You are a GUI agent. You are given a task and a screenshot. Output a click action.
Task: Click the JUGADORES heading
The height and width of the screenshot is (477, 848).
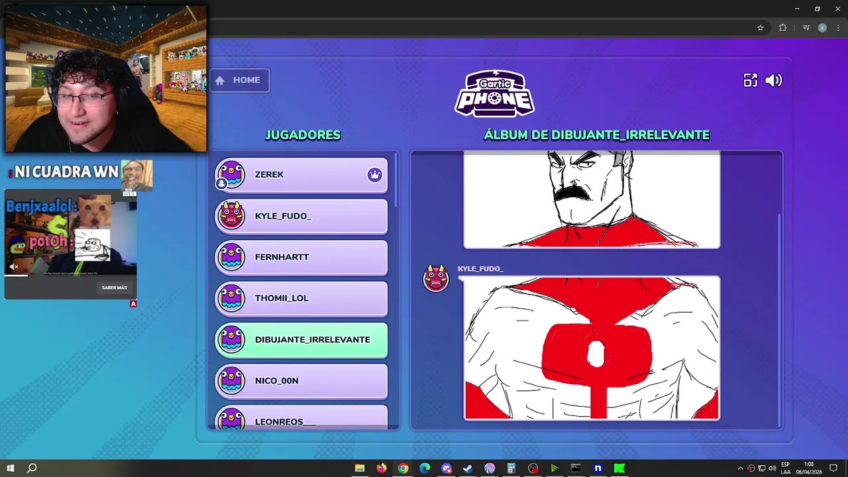[303, 135]
